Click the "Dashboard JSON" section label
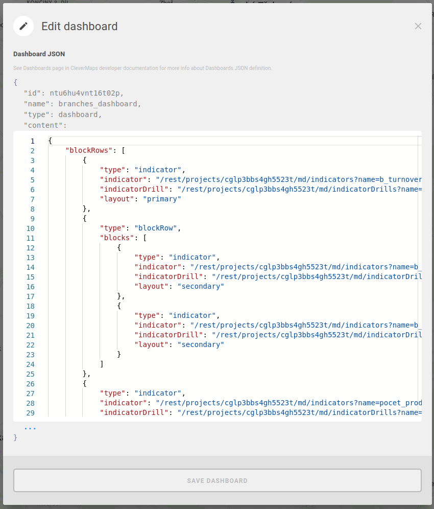The width and height of the screenshot is (434, 509). tap(39, 54)
